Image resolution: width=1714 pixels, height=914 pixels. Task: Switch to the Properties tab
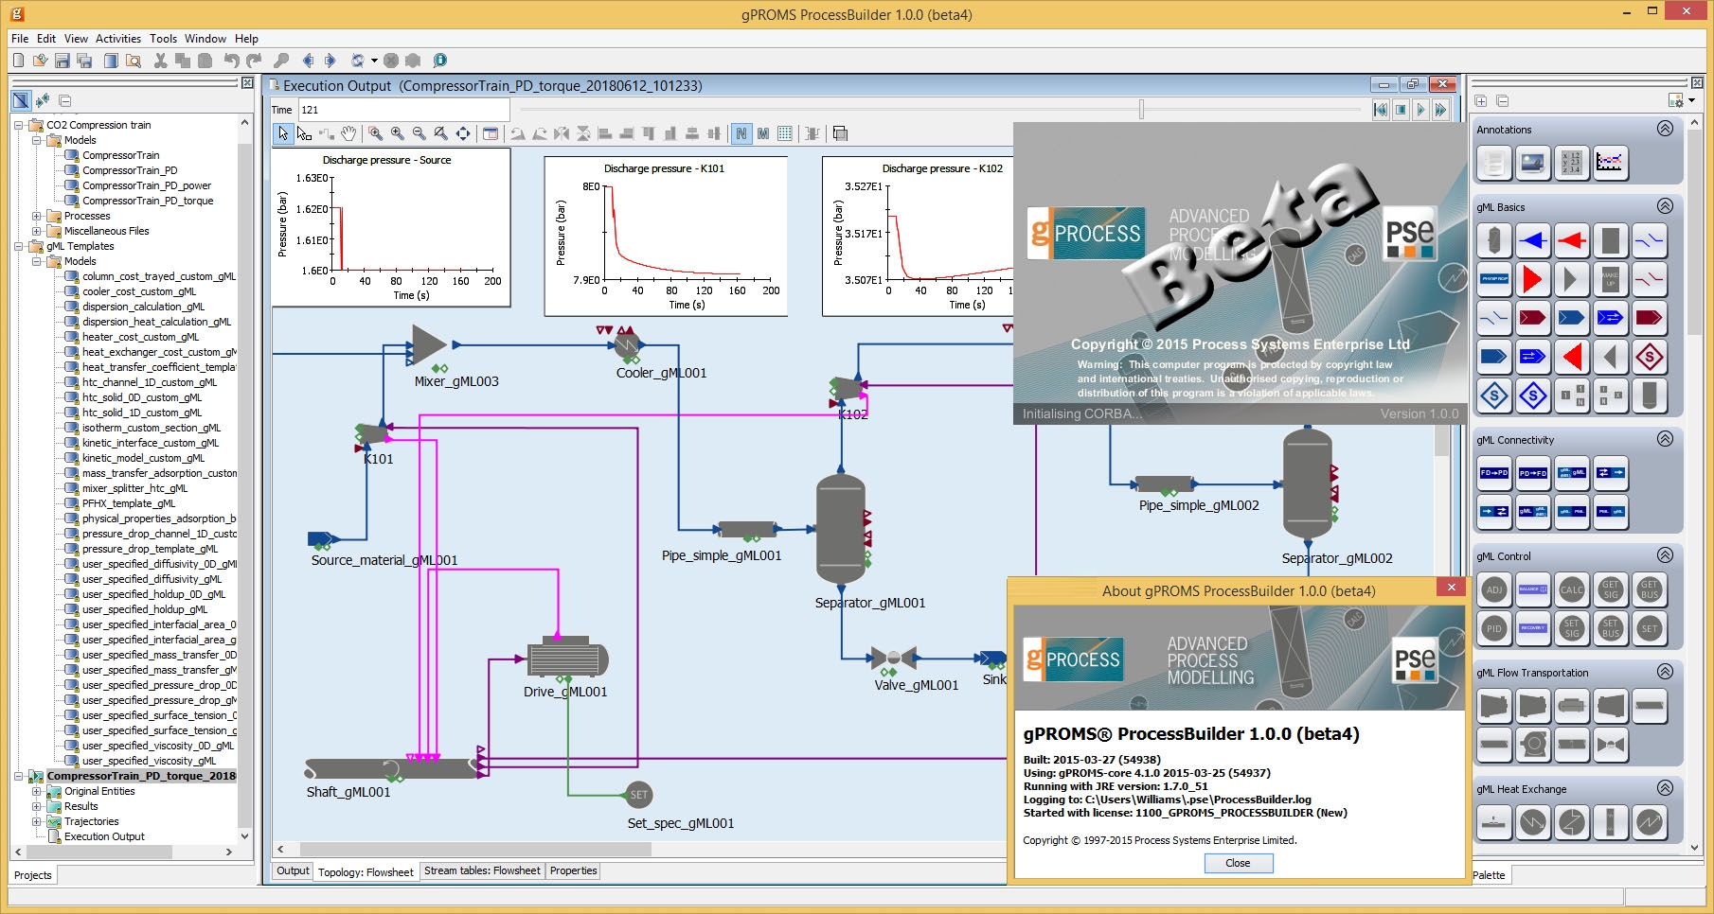click(573, 870)
